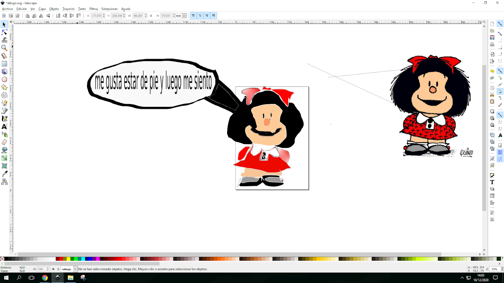Open the Fill and Stroke dialog
This screenshot has width=504, height=283.
pyautogui.click(x=492, y=175)
